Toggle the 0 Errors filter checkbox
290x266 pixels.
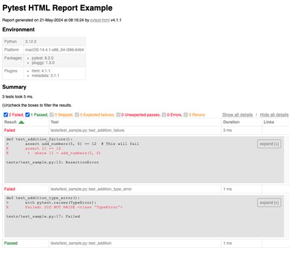[164, 115]
